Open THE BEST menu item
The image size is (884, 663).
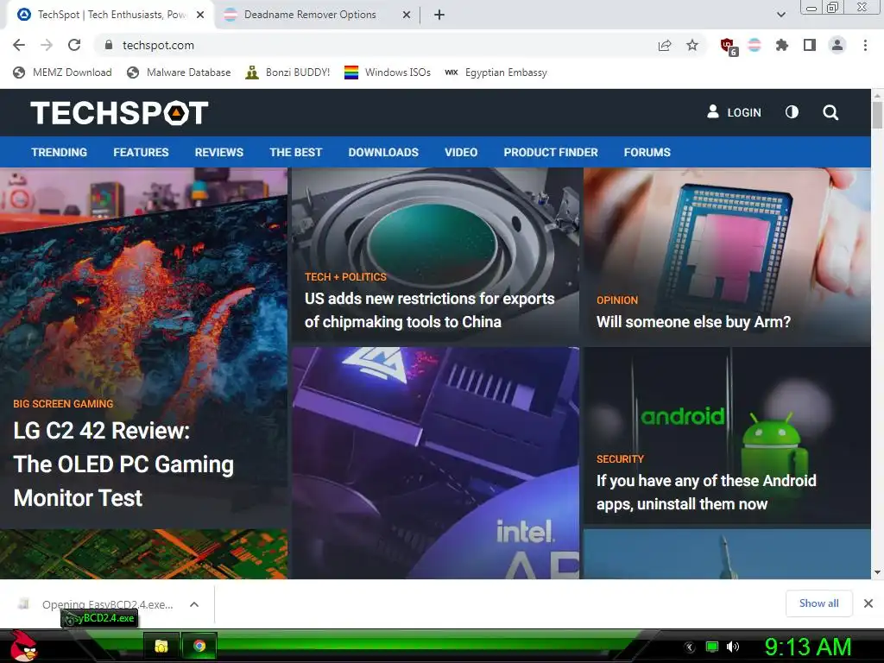tap(296, 152)
